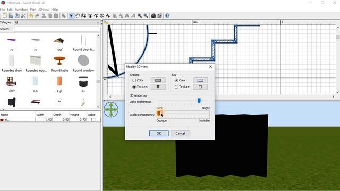Confirm dialog with the OK button
Screen dimensions: 340x191
tap(159, 133)
